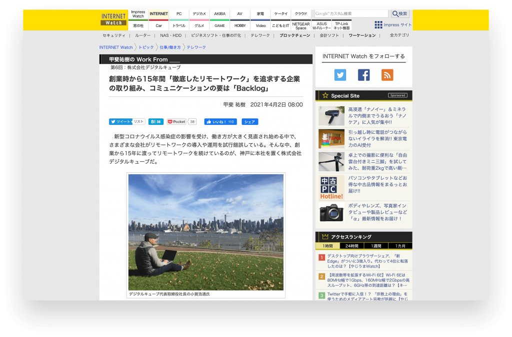
Task: Select the PC nav tab
Action: point(179,14)
